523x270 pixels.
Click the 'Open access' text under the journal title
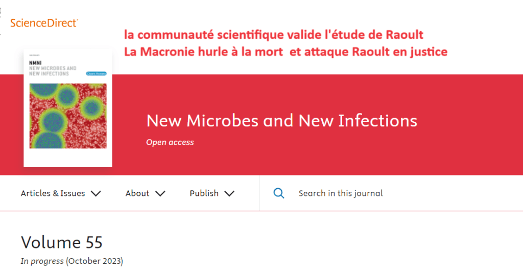[170, 142]
